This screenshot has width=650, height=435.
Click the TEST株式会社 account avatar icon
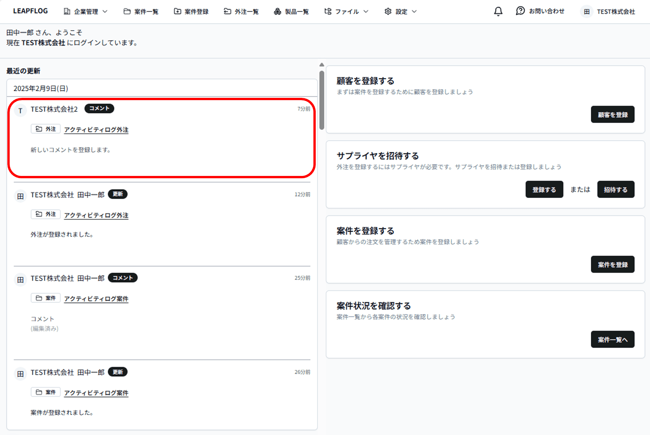click(x=587, y=12)
